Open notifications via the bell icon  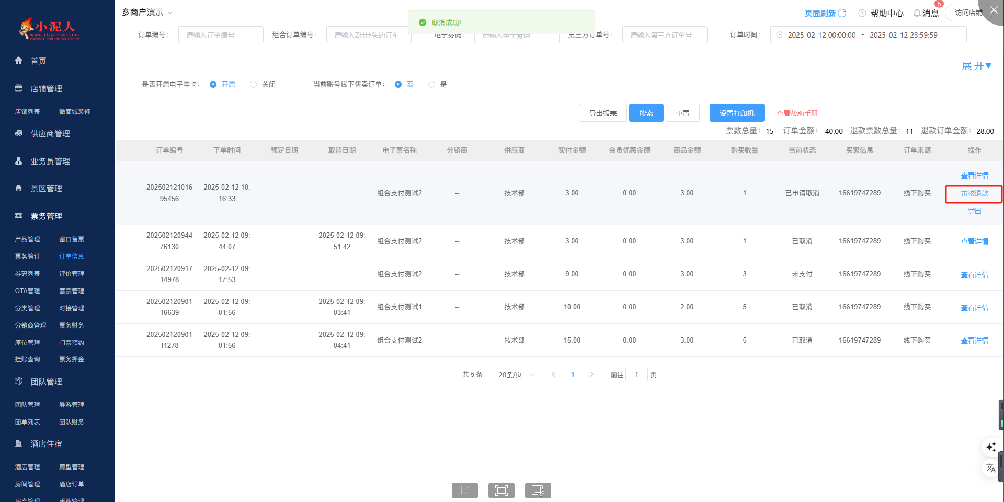[x=917, y=13]
